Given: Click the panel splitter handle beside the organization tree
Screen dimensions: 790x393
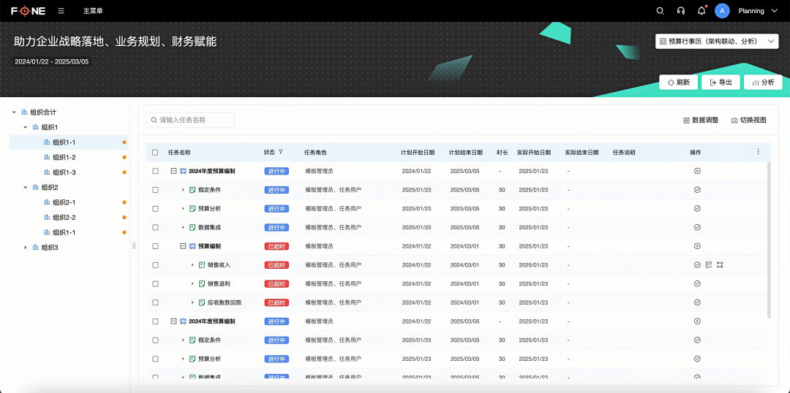Looking at the screenshot, I should (x=134, y=245).
